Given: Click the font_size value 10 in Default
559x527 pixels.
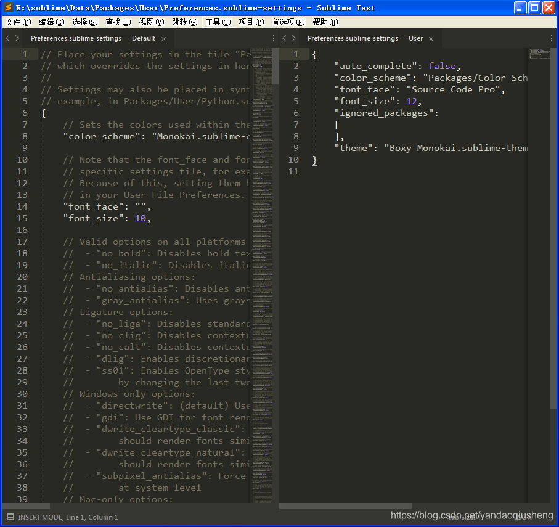Looking at the screenshot, I should [141, 218].
